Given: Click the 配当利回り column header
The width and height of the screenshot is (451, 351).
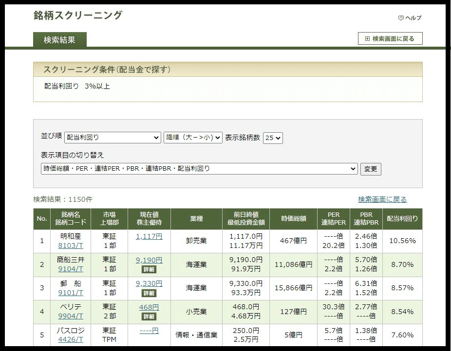Looking at the screenshot, I should [x=402, y=219].
